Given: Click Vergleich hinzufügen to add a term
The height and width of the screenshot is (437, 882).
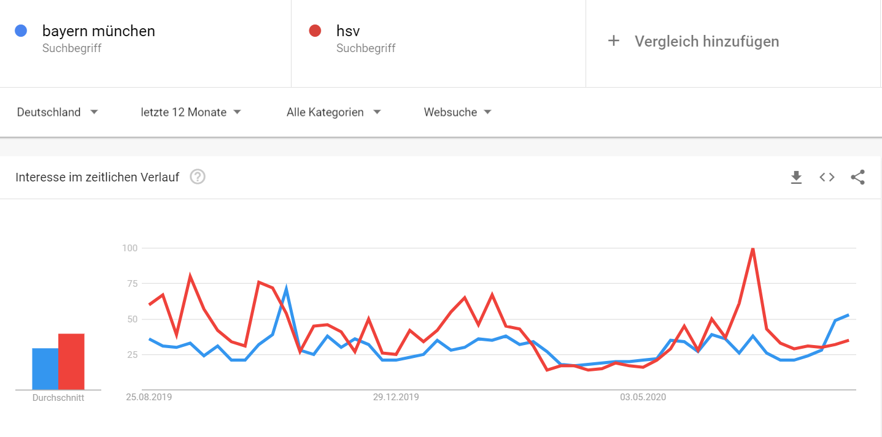Looking at the screenshot, I should [x=706, y=40].
